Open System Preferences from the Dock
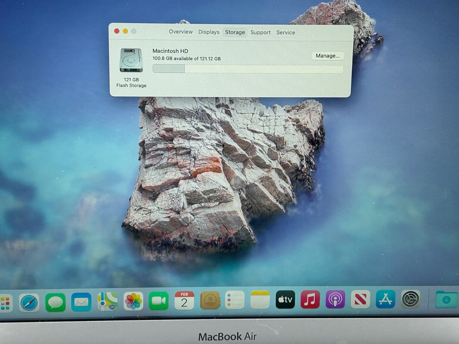This screenshot has height=344, width=459. click(411, 299)
